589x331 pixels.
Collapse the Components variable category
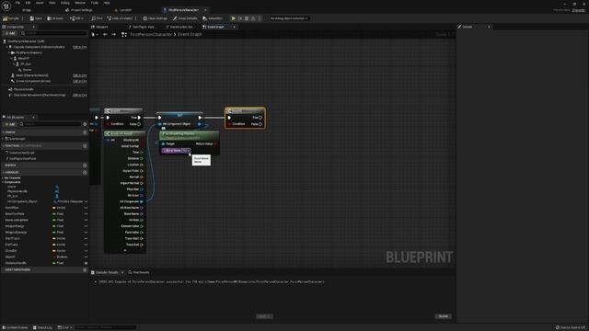point(3,182)
